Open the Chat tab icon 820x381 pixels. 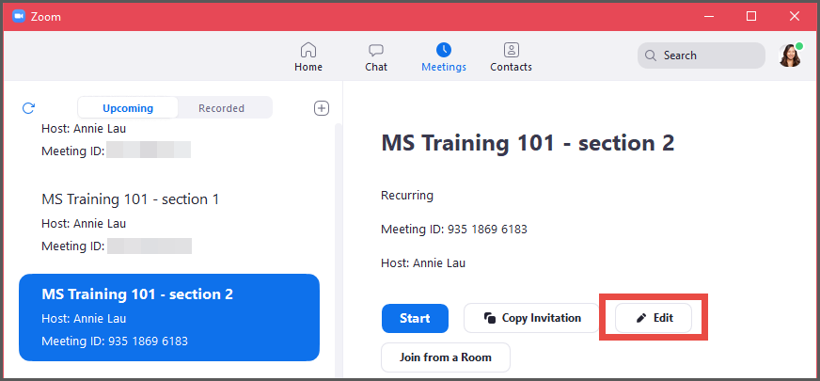pyautogui.click(x=376, y=51)
